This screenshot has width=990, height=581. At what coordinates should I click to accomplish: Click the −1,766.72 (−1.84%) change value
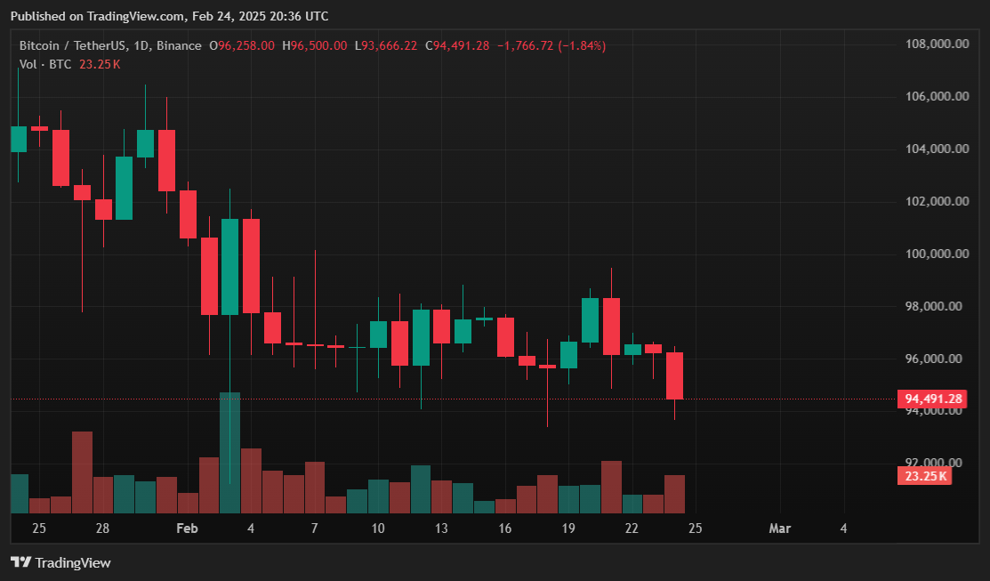(x=551, y=45)
